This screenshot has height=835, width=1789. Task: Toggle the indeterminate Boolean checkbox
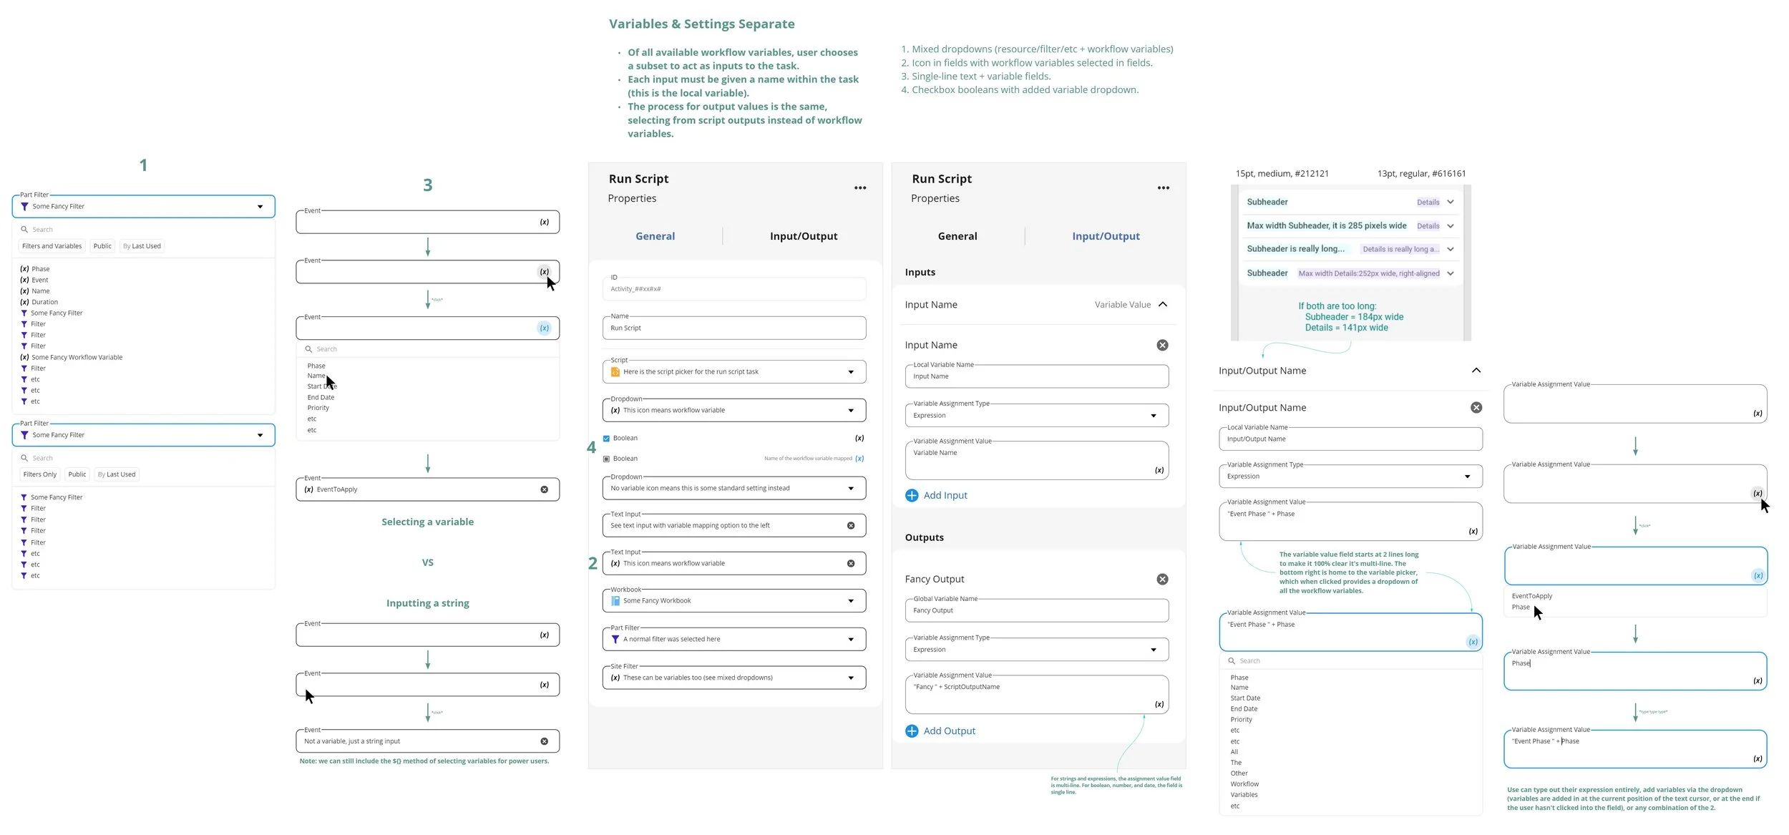(606, 459)
